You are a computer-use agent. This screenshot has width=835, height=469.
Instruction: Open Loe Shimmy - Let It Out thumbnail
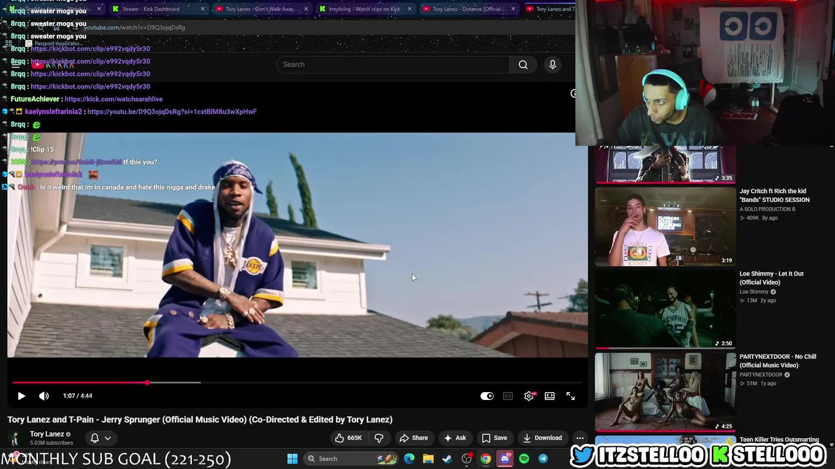tap(665, 309)
